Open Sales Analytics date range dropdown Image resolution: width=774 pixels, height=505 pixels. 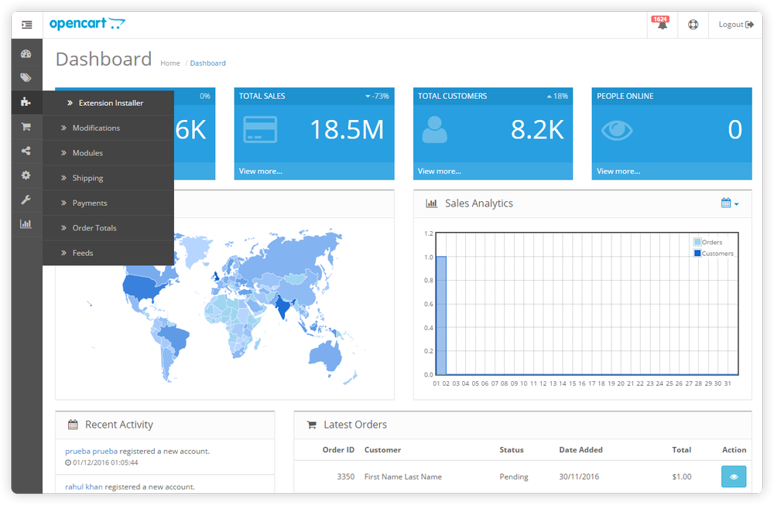tap(730, 203)
